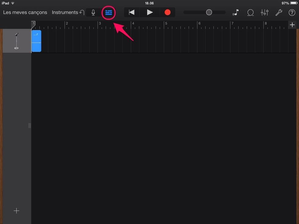Image resolution: width=299 pixels, height=224 pixels.
Task: Click the master volume slider knob
Action: coord(209,12)
